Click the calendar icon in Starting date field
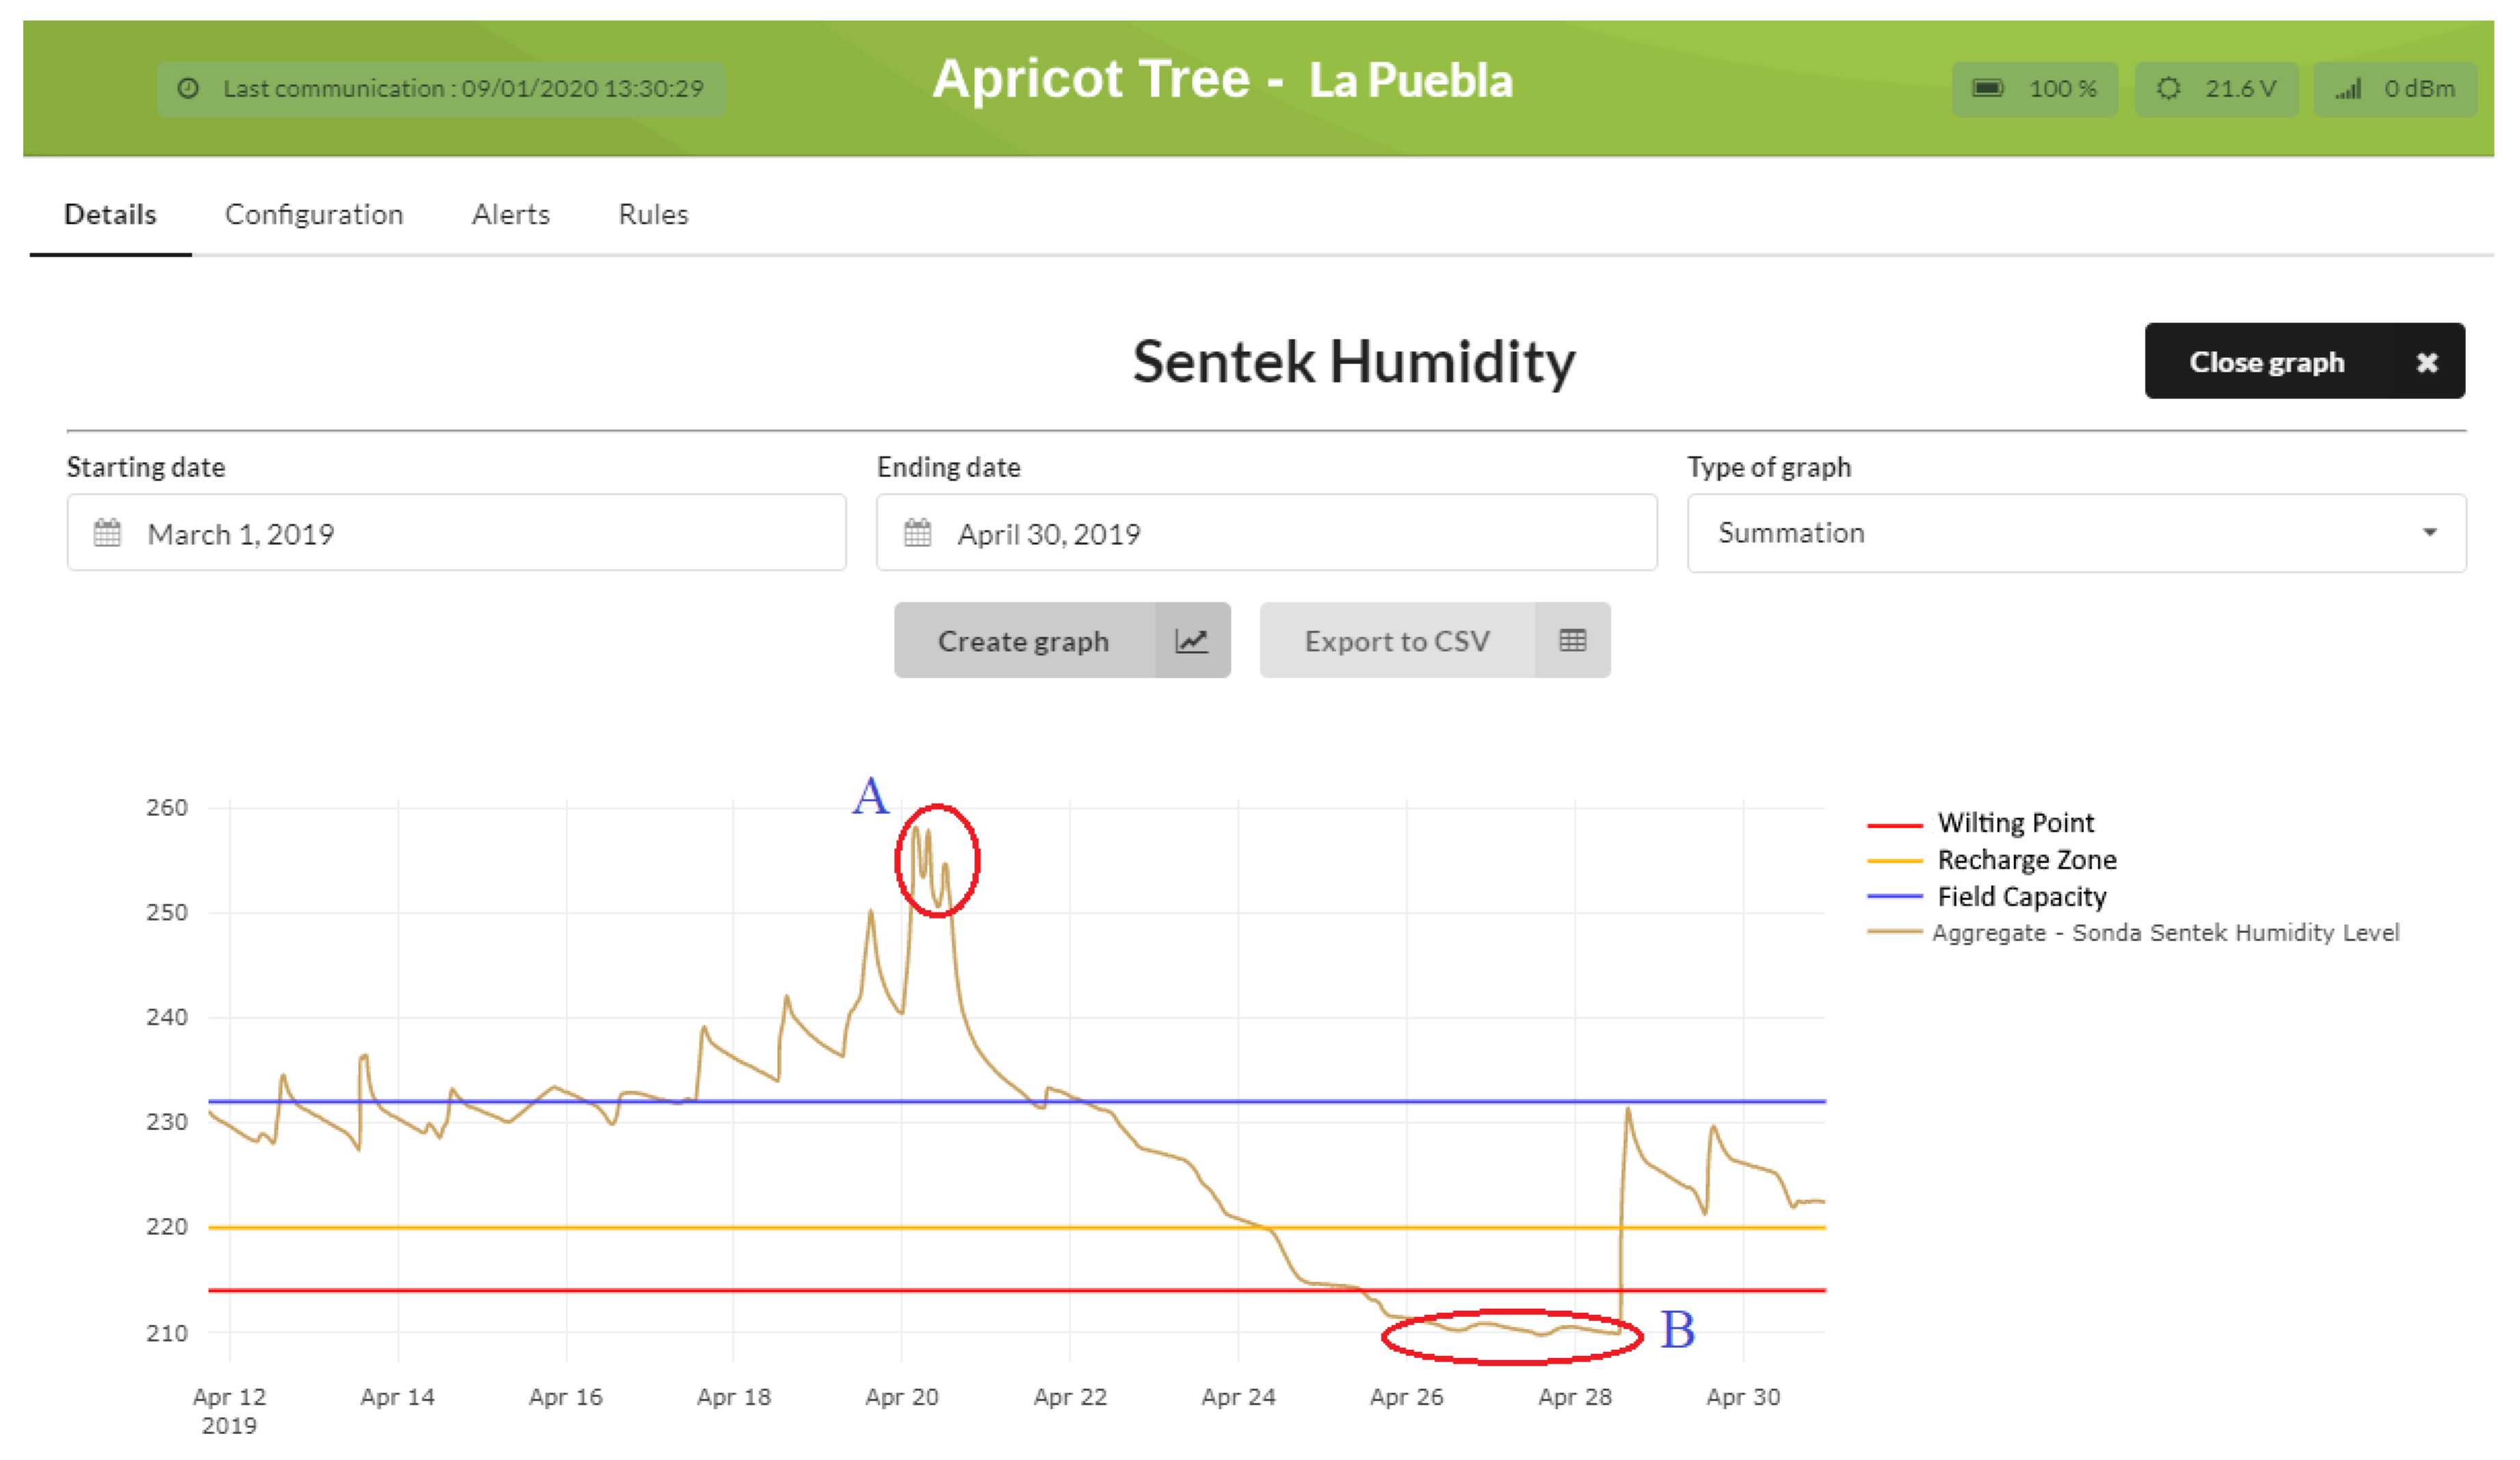Screen dimensions: 2520x1460 click(x=107, y=532)
